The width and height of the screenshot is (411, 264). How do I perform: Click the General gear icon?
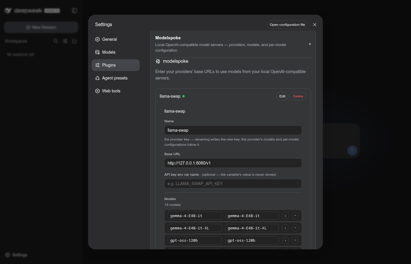[97, 39]
